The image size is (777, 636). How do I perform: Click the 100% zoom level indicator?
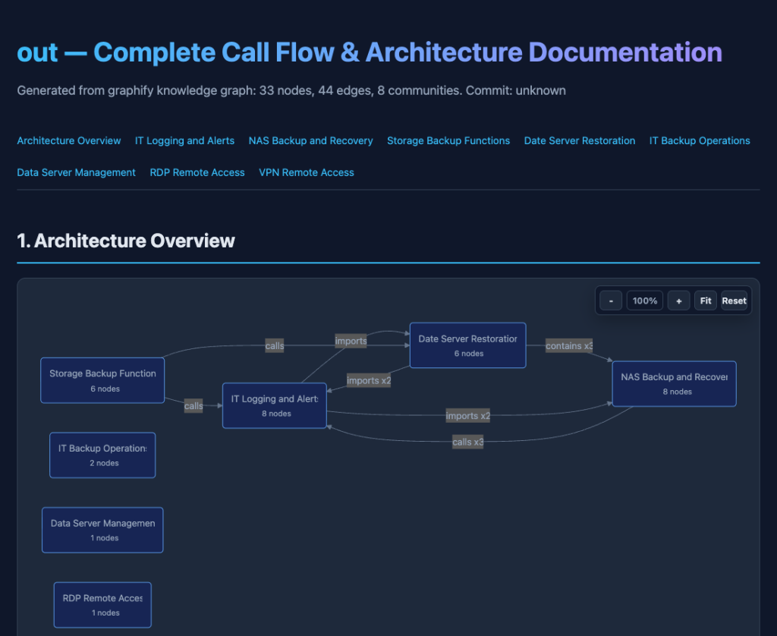[645, 301]
